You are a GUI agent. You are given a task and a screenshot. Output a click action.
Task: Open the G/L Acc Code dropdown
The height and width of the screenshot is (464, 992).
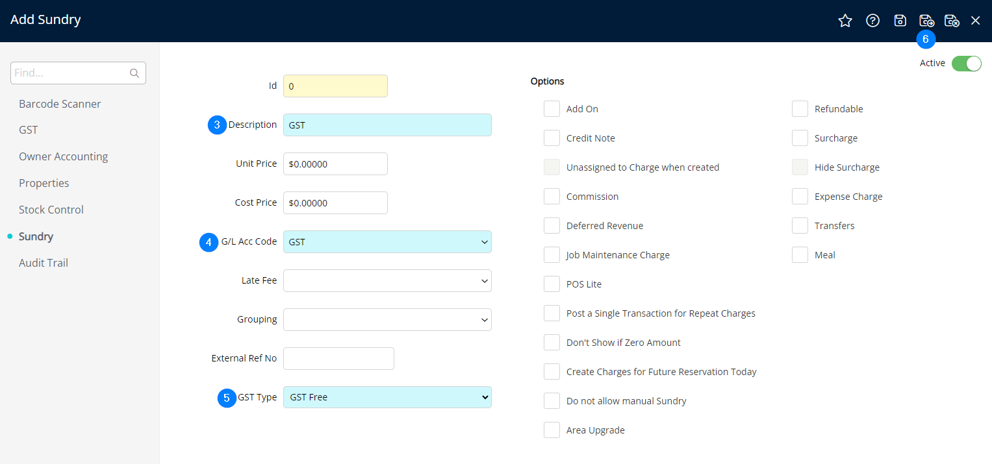point(387,242)
